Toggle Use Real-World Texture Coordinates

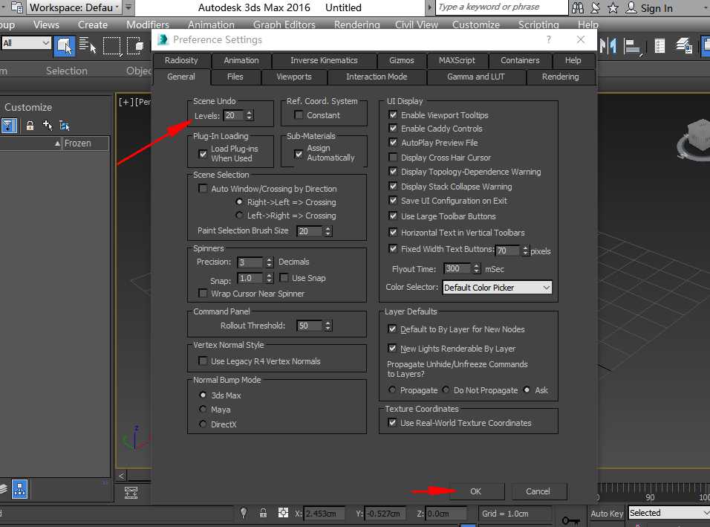(392, 423)
